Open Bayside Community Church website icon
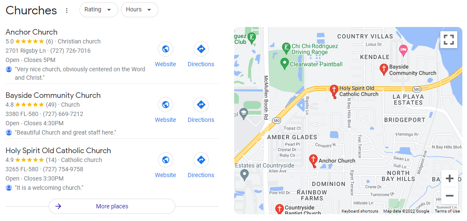The image size is (467, 221). click(x=166, y=105)
